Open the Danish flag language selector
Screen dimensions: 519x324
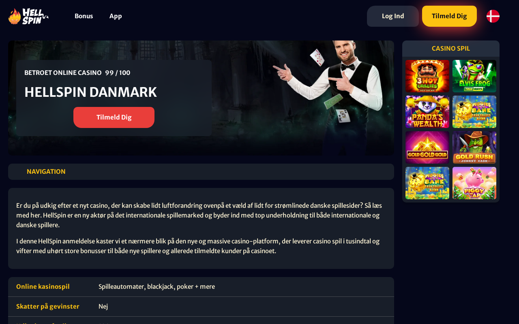coord(493,16)
